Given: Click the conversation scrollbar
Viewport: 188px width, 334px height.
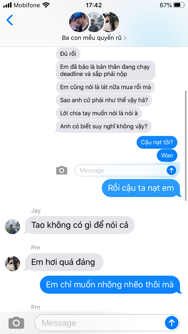Looking at the screenshot, I should [x=185, y=145].
